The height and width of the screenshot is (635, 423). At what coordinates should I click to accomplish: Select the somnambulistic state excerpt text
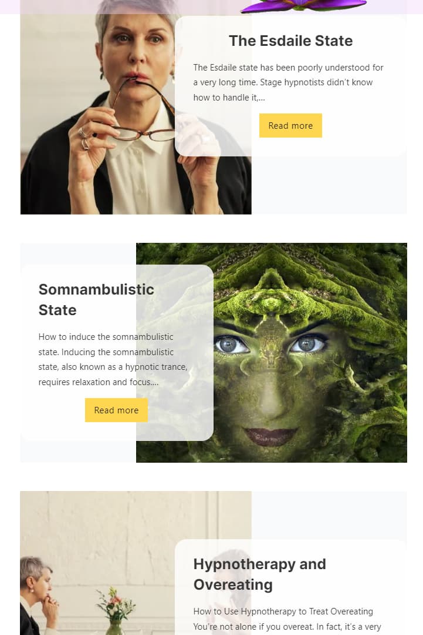click(113, 359)
